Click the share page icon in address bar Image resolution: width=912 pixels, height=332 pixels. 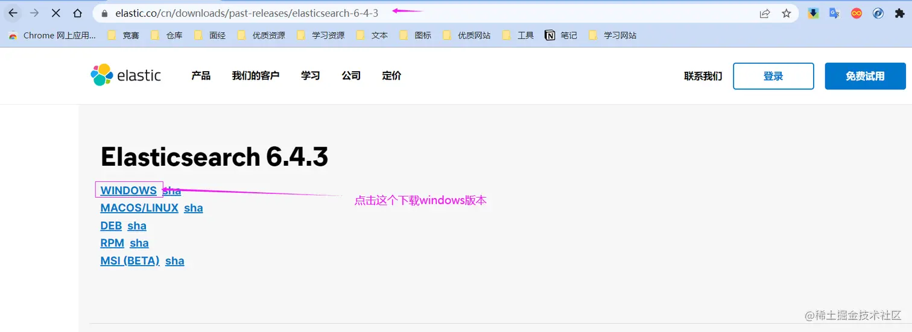(765, 13)
